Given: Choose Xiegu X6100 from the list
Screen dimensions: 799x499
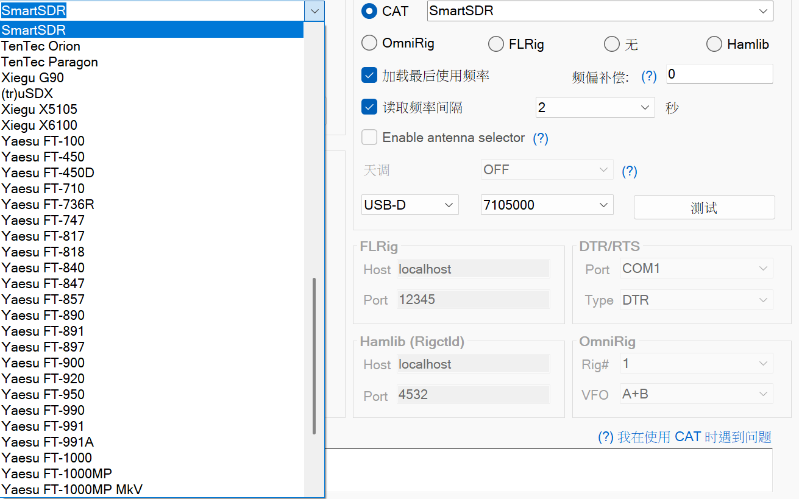Looking at the screenshot, I should click(152, 125).
